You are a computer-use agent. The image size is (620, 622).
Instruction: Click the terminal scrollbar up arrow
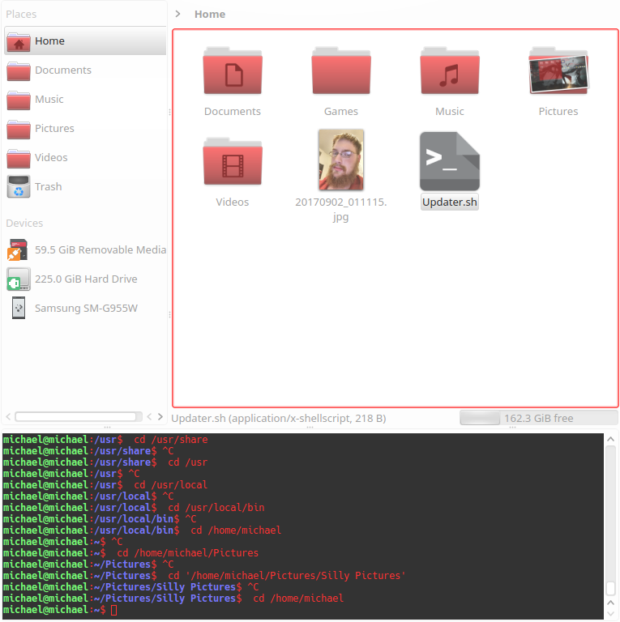click(611, 439)
